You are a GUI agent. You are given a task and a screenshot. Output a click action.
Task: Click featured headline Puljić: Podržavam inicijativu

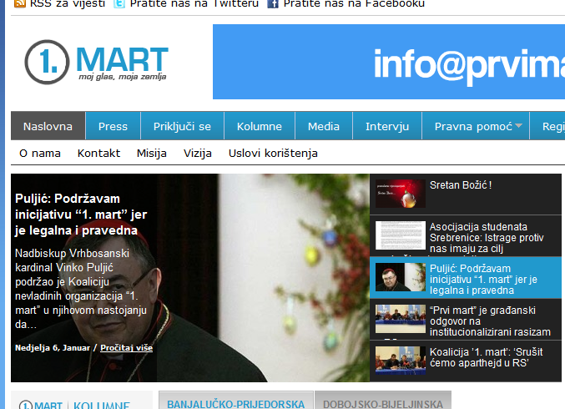tap(81, 215)
